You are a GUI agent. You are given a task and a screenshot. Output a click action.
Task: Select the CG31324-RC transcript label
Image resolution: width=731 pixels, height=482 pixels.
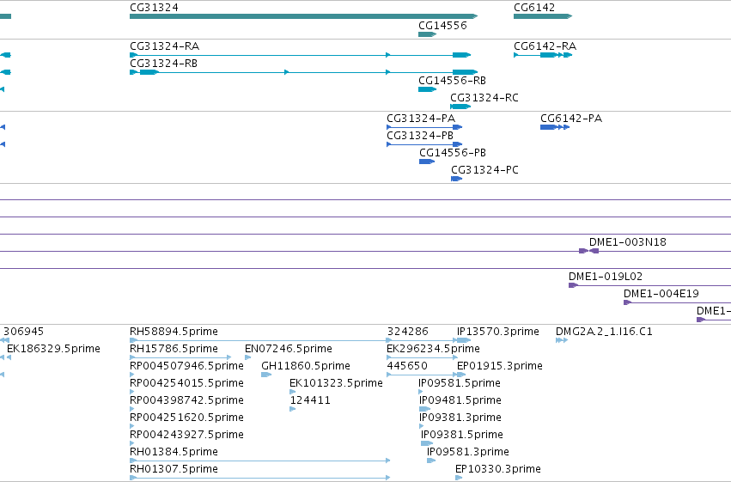(484, 98)
